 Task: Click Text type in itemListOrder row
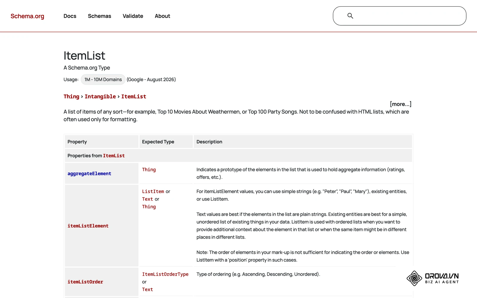click(148, 289)
